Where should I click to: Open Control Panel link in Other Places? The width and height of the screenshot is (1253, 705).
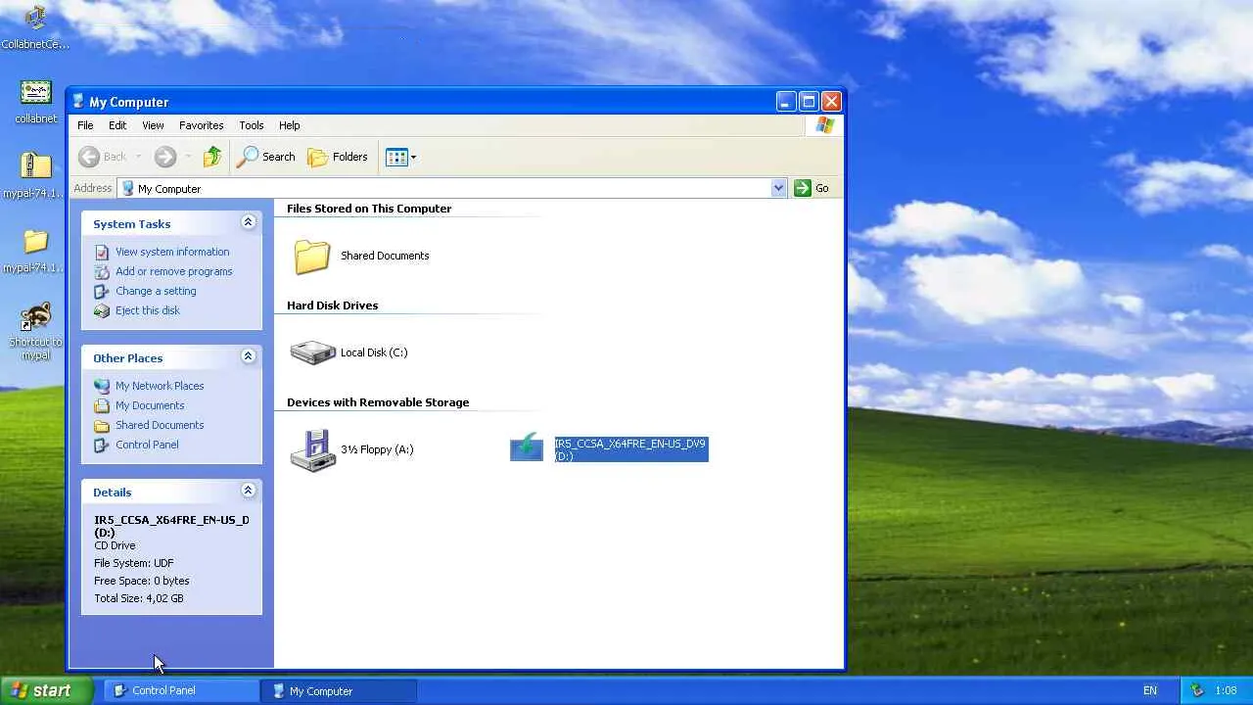[x=147, y=445]
